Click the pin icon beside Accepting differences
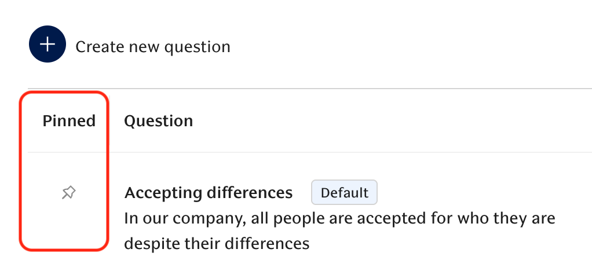This screenshot has width=592, height=271. 68,193
